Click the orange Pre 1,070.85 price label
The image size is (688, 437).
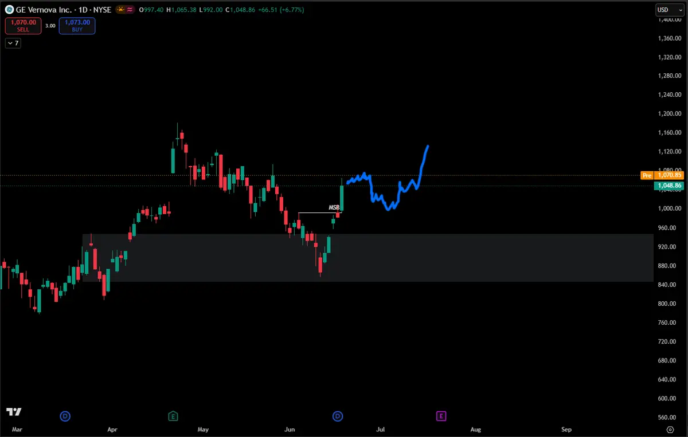pos(662,175)
